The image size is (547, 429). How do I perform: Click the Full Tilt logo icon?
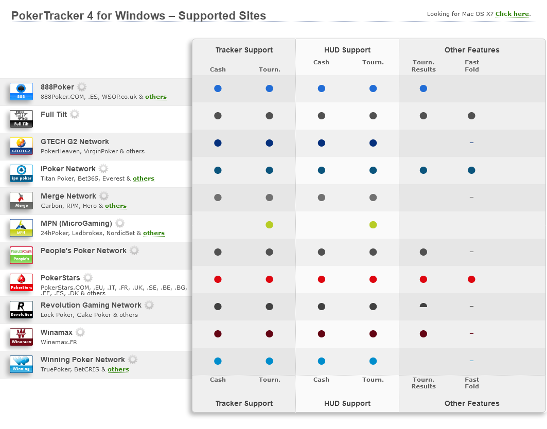click(21, 119)
